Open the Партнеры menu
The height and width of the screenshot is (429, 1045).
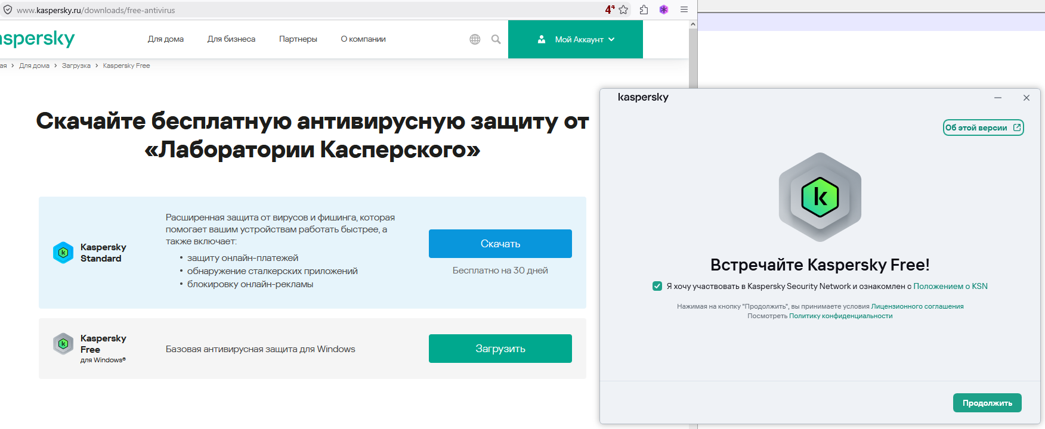pos(298,39)
